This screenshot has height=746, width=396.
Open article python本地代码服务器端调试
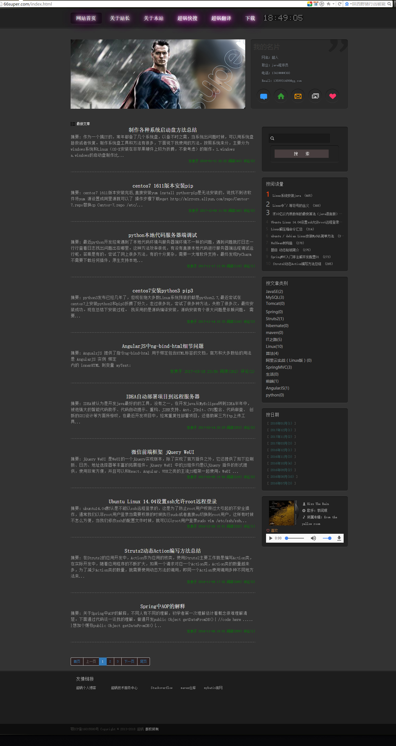163,235
